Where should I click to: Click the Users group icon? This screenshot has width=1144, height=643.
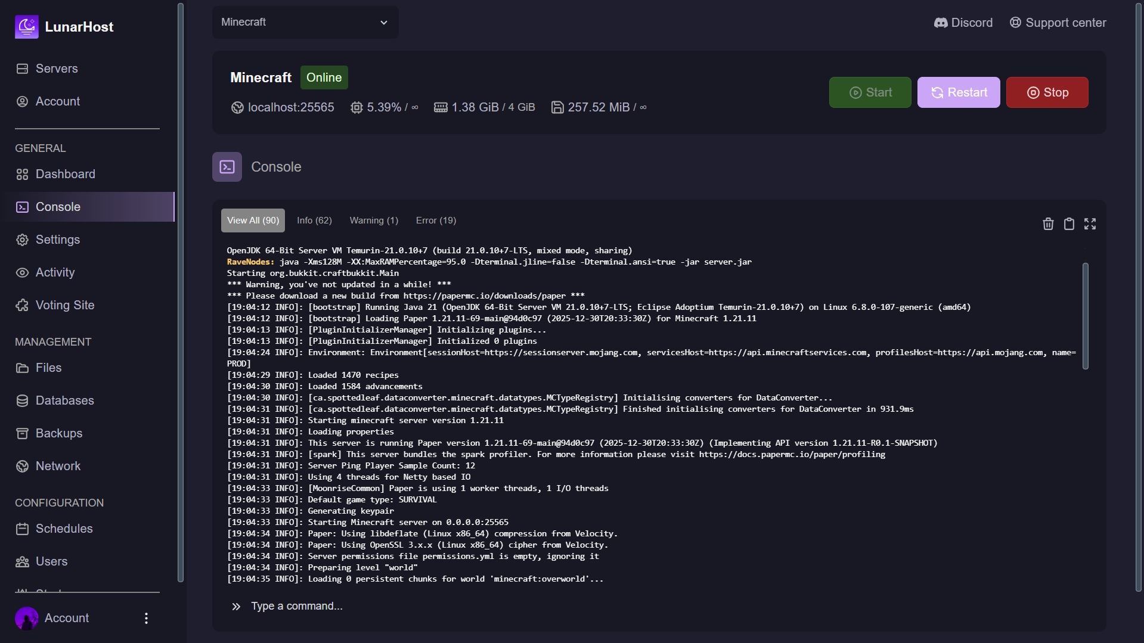22,561
